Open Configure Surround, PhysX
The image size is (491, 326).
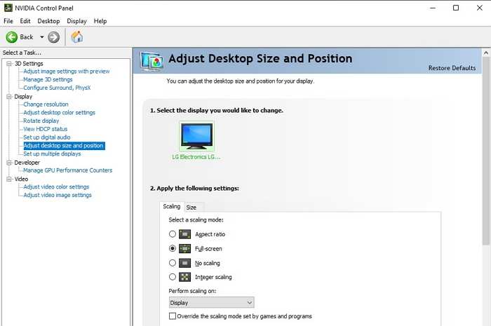(57, 88)
